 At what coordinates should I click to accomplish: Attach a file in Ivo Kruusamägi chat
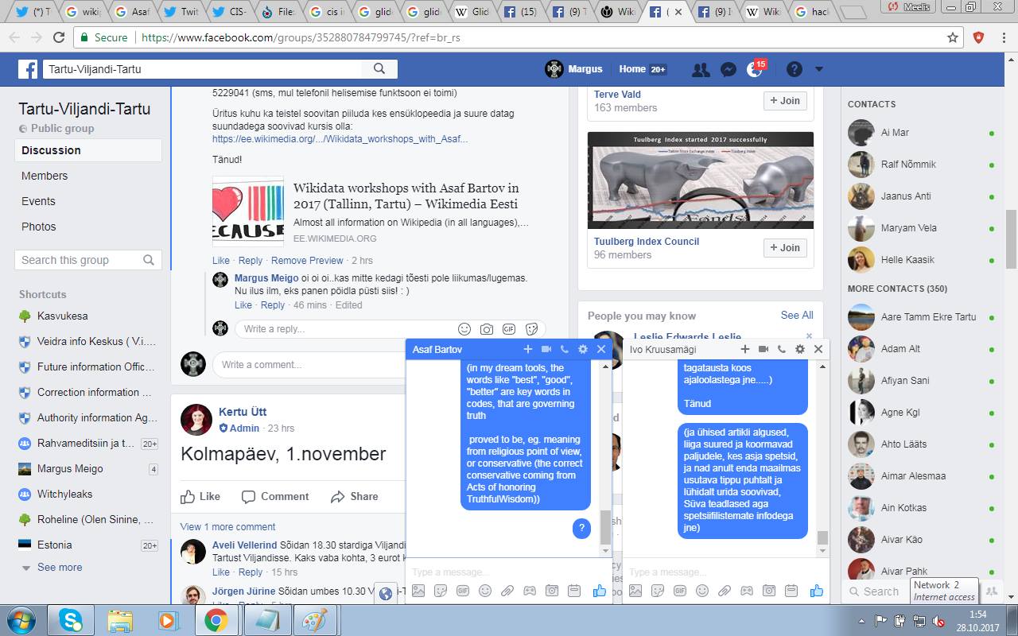coord(724,591)
